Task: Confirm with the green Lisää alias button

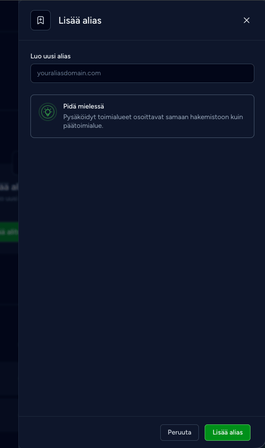Action: [x=227, y=433]
